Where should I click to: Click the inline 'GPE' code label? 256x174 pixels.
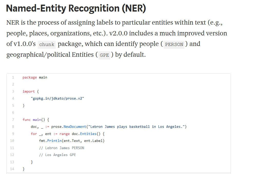coord(104,55)
